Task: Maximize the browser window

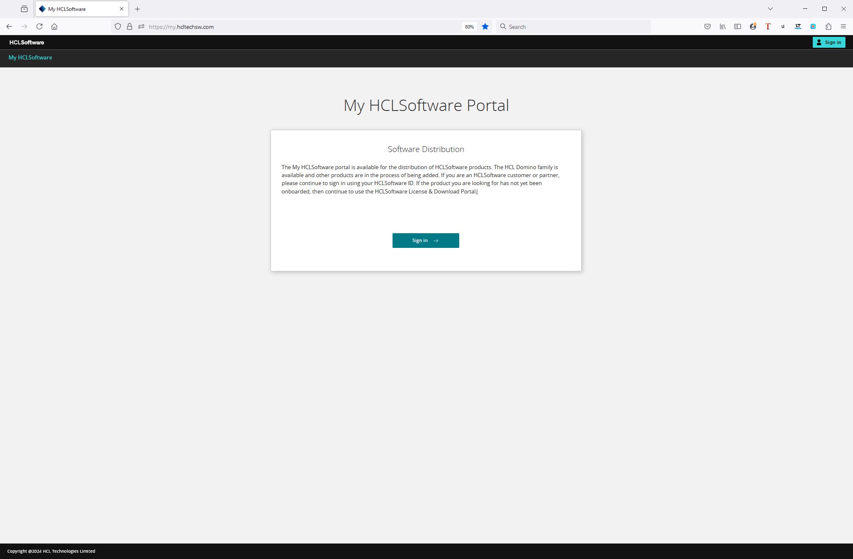Action: click(824, 9)
